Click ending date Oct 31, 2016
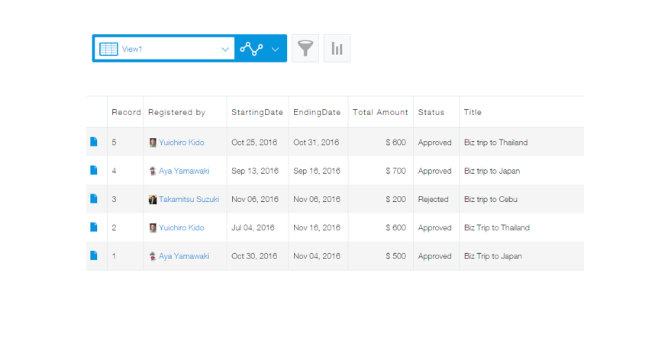This screenshot has width=671, height=343. pos(316,143)
